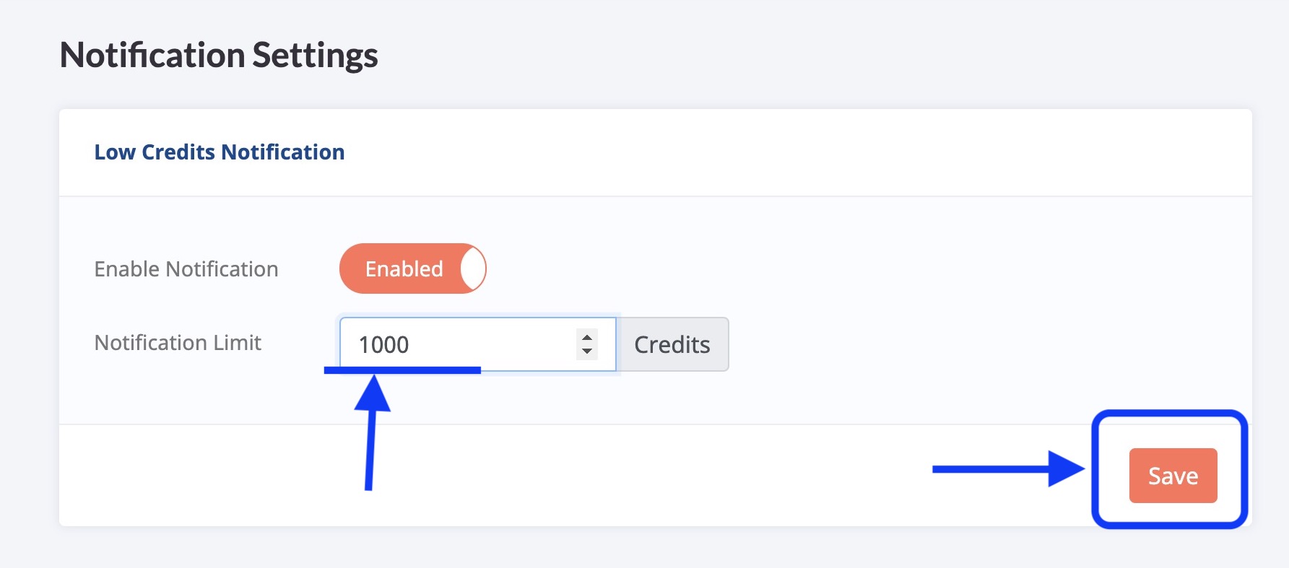Click the Credits unit label beside the field

672,344
